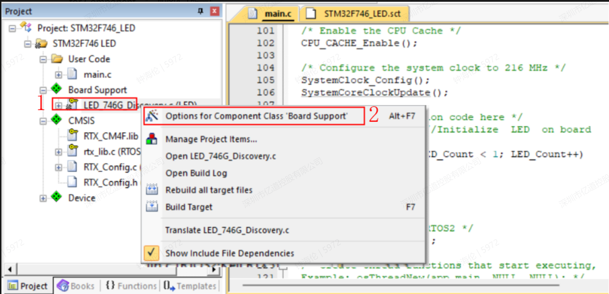The height and width of the screenshot is (294, 609).
Task: Click the Board Support green diamond icon
Action: 57,89
